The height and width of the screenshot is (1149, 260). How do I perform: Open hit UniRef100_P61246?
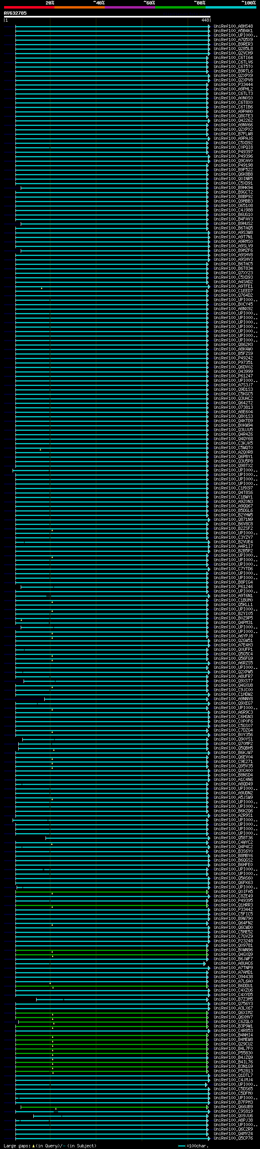pos(233,587)
